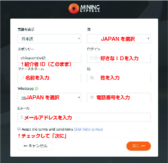The width and height of the screenshot is (168, 163).
Task: Click the arrow of the country selector
Action: click(x=148, y=38)
